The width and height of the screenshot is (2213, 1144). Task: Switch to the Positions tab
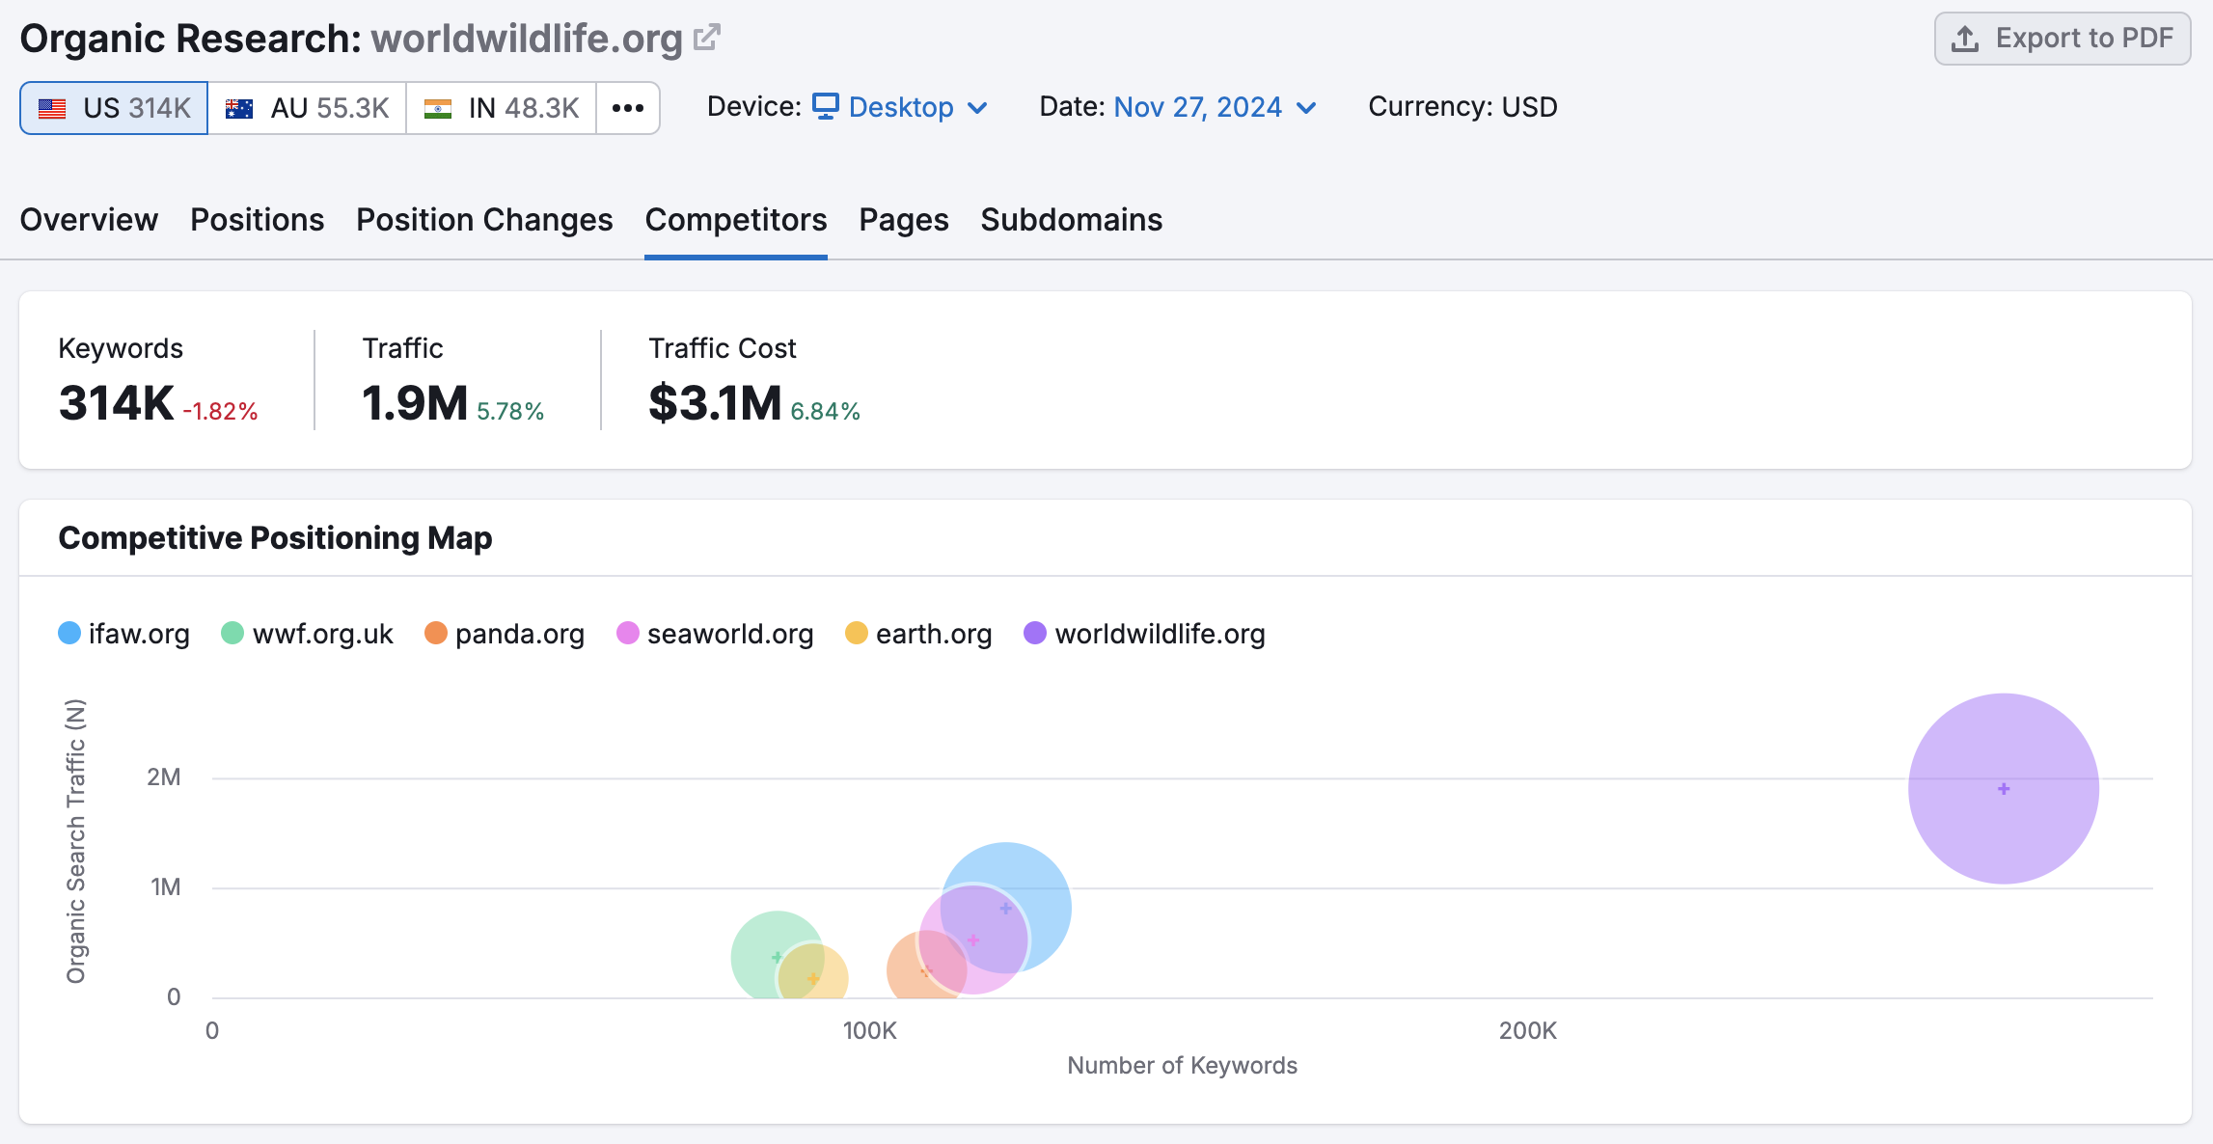point(258,220)
